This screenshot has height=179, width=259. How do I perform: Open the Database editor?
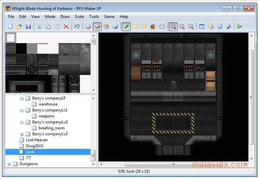202,27
